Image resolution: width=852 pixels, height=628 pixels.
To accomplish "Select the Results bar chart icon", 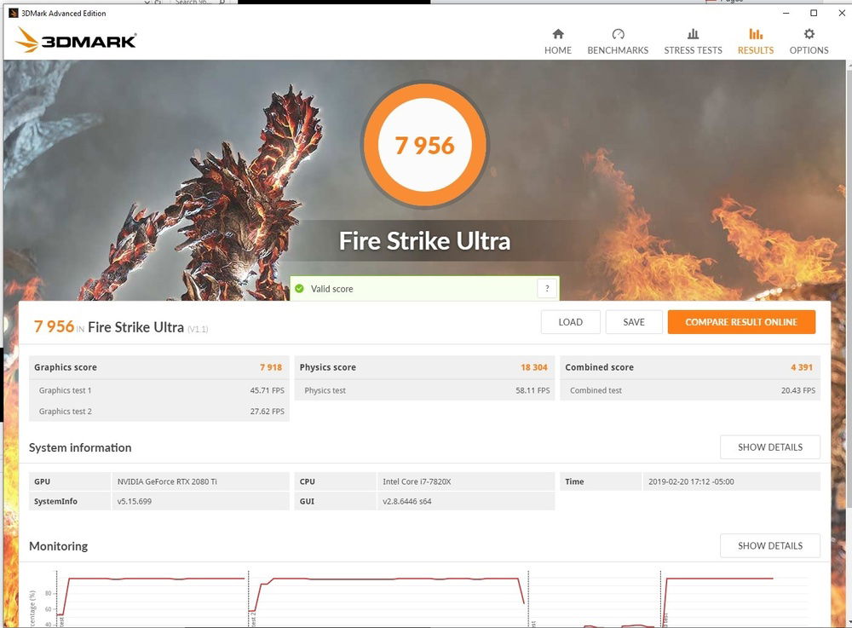I will pos(755,34).
